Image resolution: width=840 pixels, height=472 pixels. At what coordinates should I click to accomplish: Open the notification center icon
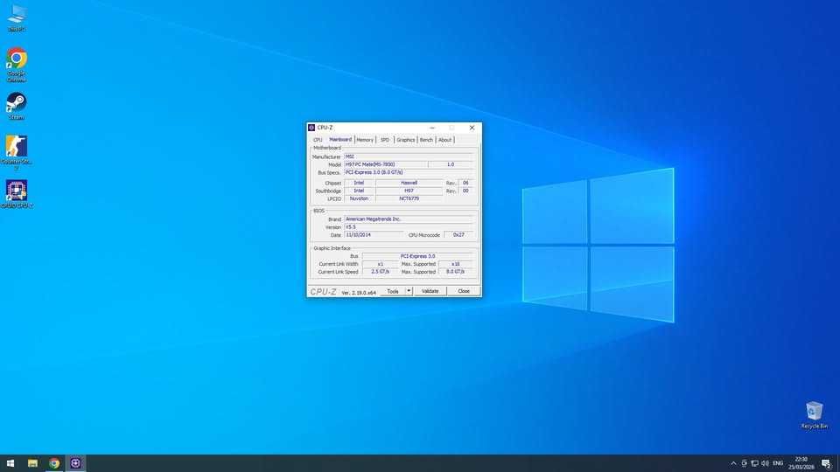tap(827, 463)
